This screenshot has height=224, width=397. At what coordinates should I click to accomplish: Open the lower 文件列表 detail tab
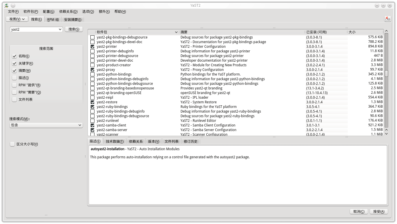point(172,142)
